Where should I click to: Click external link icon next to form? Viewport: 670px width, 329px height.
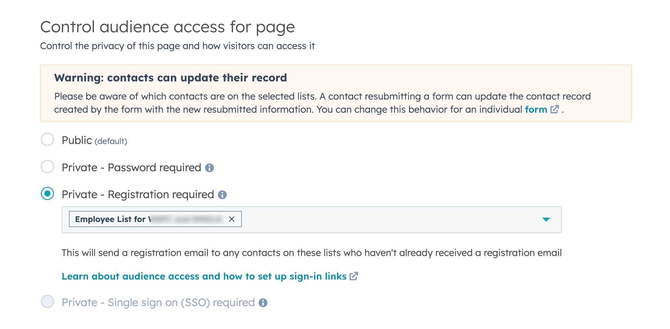coord(555,109)
